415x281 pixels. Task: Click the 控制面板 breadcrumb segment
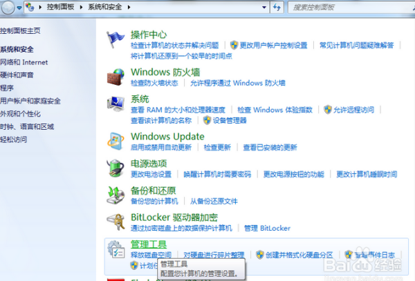point(60,7)
